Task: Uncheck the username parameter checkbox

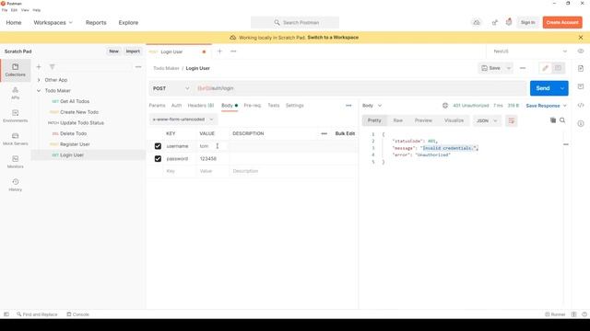Action: pyautogui.click(x=158, y=146)
